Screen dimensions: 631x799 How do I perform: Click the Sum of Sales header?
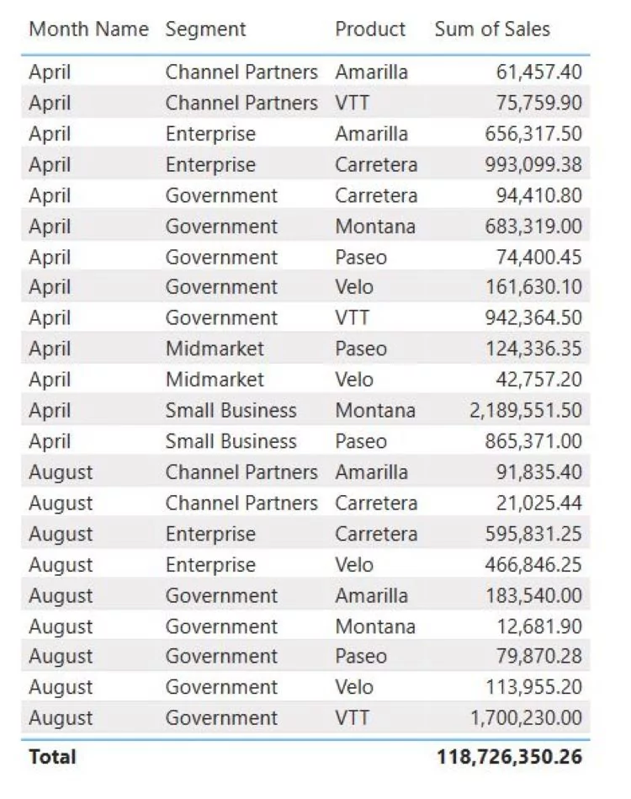[x=492, y=29]
